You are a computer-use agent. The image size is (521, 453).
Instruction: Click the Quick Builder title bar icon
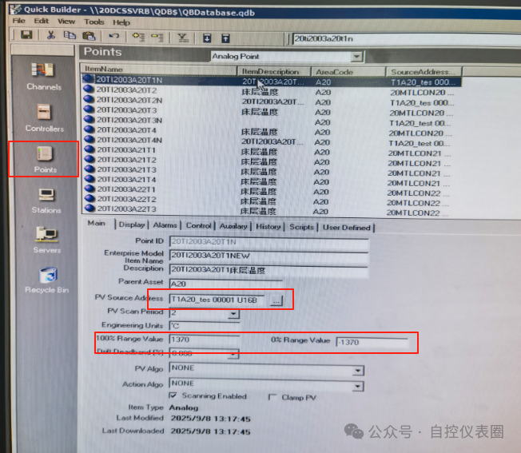coord(15,9)
